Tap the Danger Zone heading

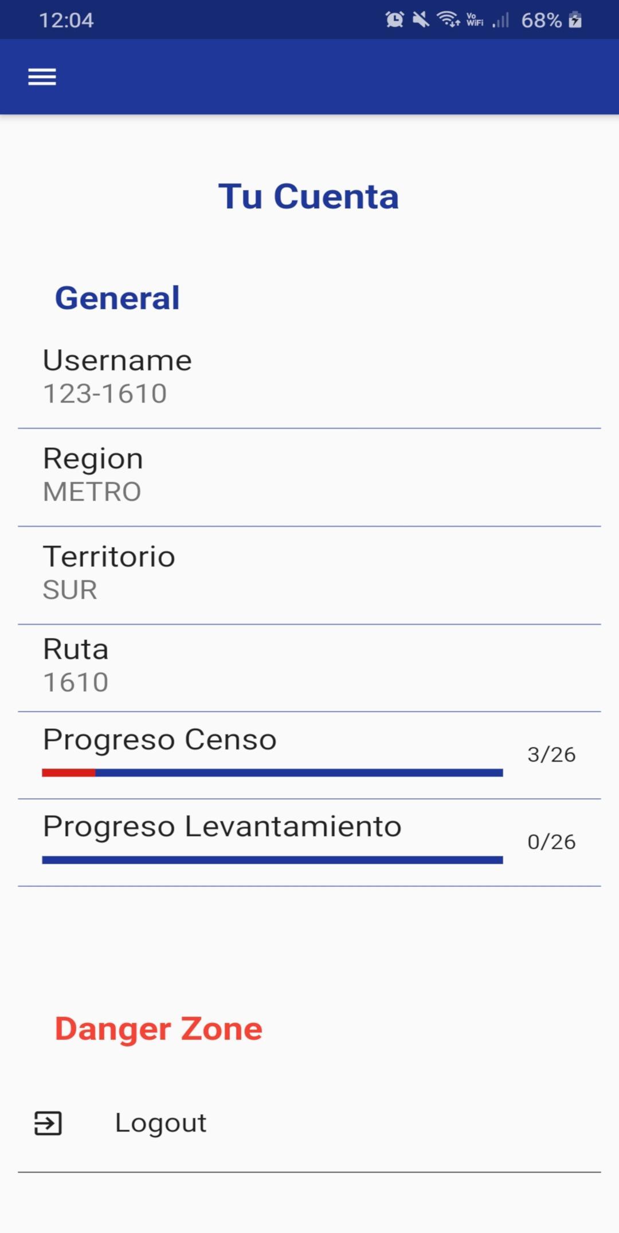click(159, 1029)
